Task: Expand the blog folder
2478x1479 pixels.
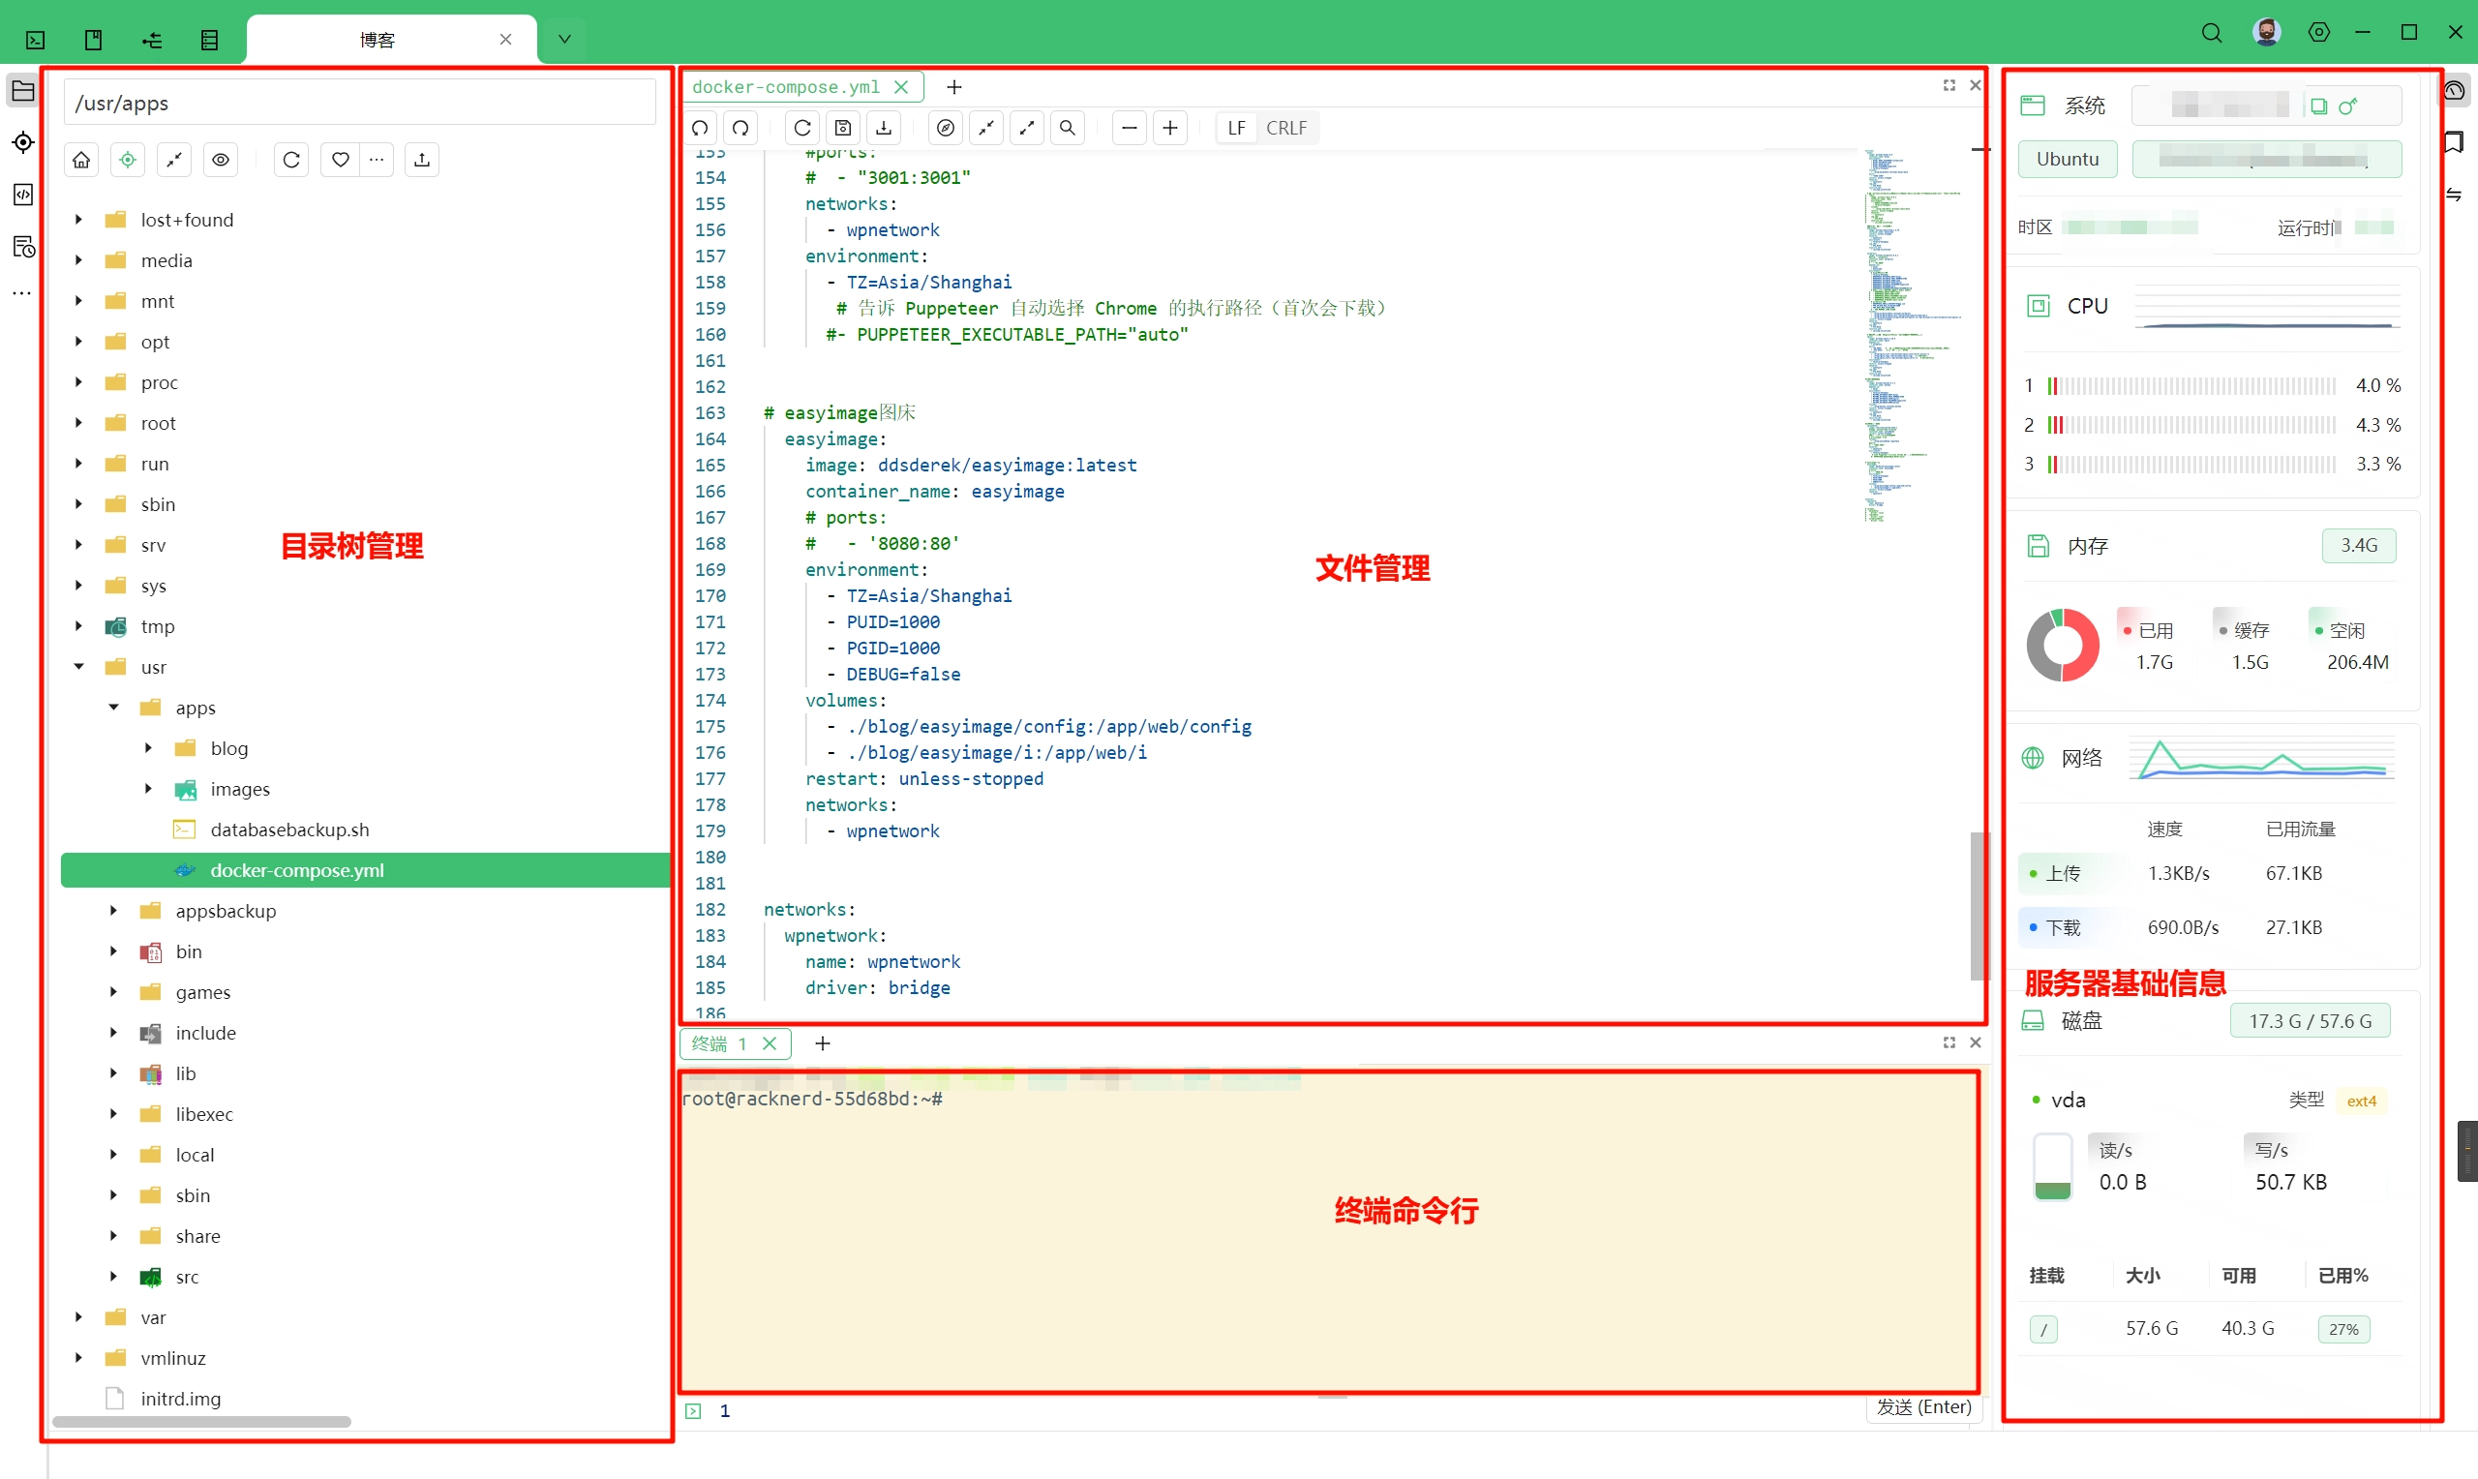Action: click(148, 748)
